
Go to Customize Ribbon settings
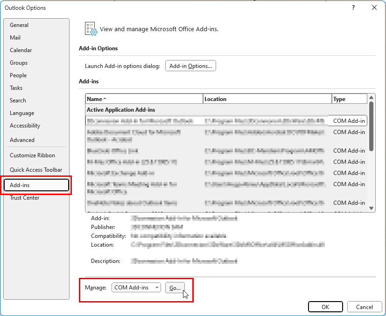click(32, 155)
